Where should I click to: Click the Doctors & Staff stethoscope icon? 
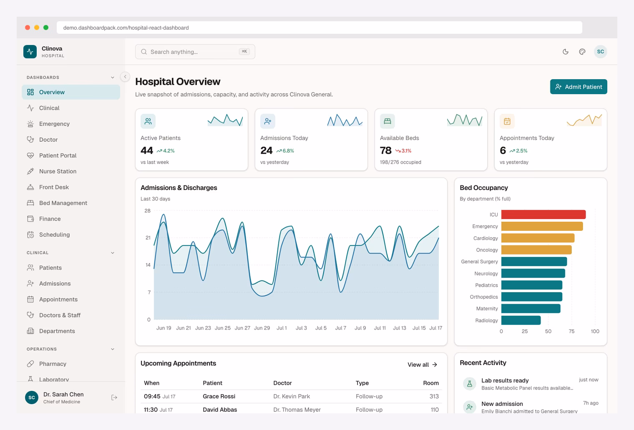coord(30,315)
